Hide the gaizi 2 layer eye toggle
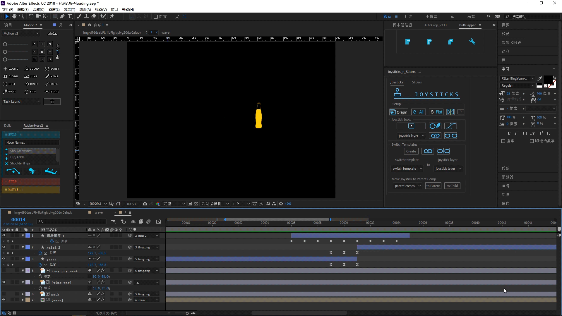 click(x=4, y=247)
